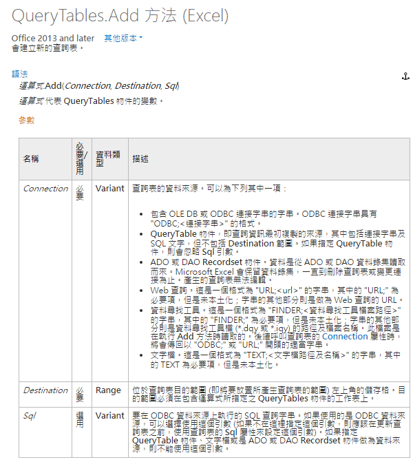Click the 語法 section heading link
The image size is (413, 462).
(x=20, y=74)
